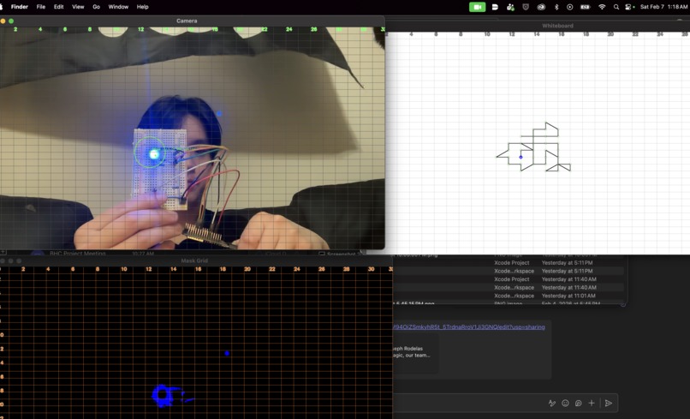Open the battery status menu
The width and height of the screenshot is (690, 419).
[586, 7]
